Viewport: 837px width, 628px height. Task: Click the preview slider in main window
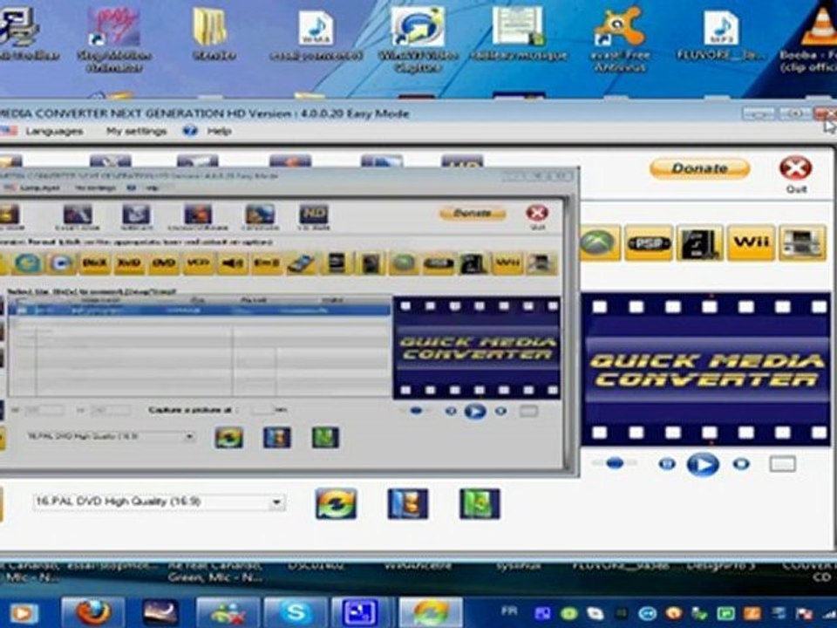(x=614, y=463)
